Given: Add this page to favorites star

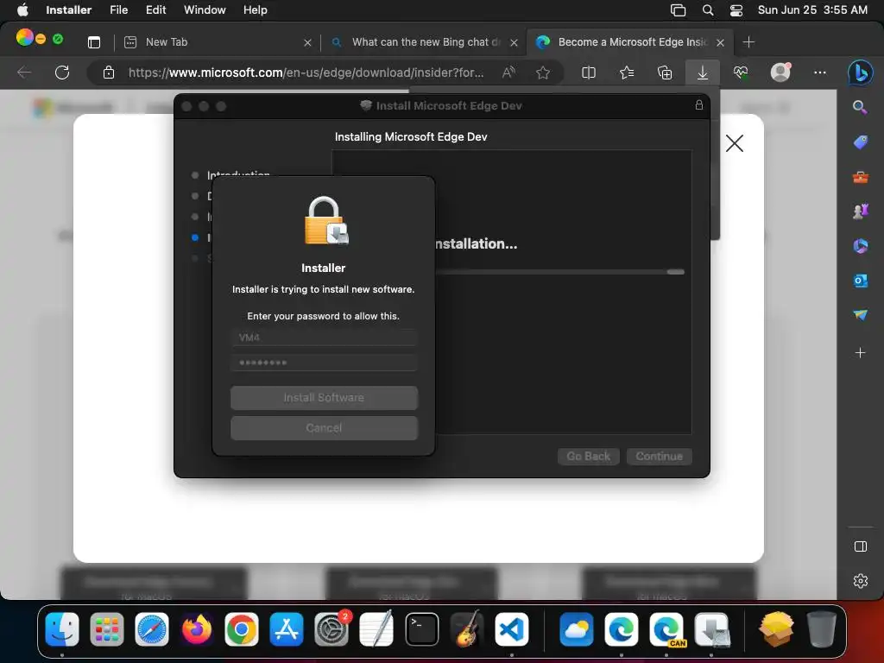Looking at the screenshot, I should (x=543, y=73).
